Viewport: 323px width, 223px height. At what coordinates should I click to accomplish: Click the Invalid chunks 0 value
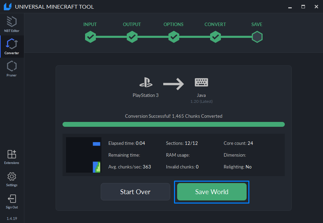[x=197, y=167]
